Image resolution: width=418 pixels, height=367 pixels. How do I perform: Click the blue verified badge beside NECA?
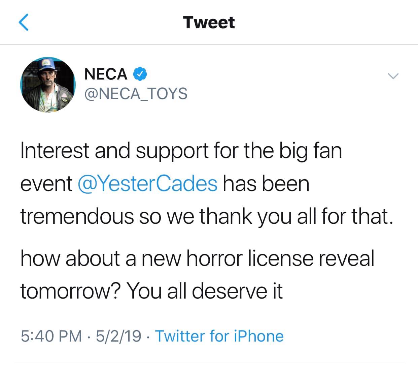[x=140, y=74]
